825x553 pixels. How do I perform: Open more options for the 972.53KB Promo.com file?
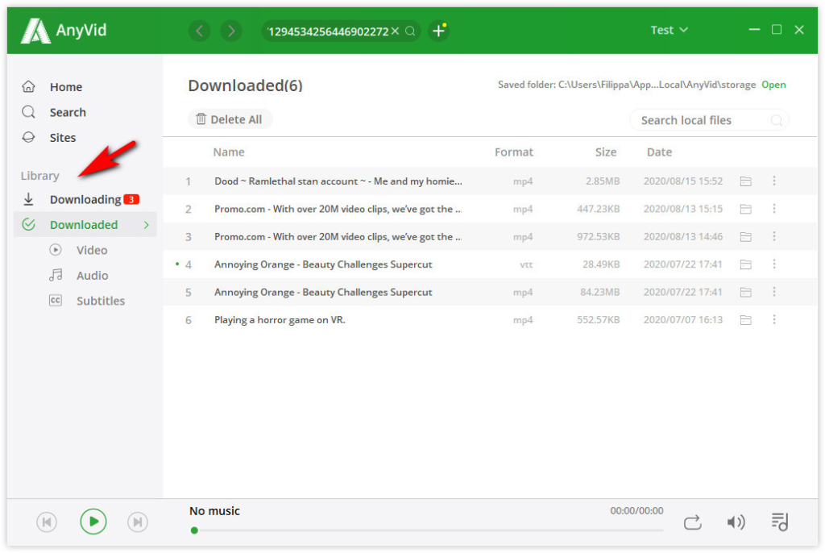(774, 236)
